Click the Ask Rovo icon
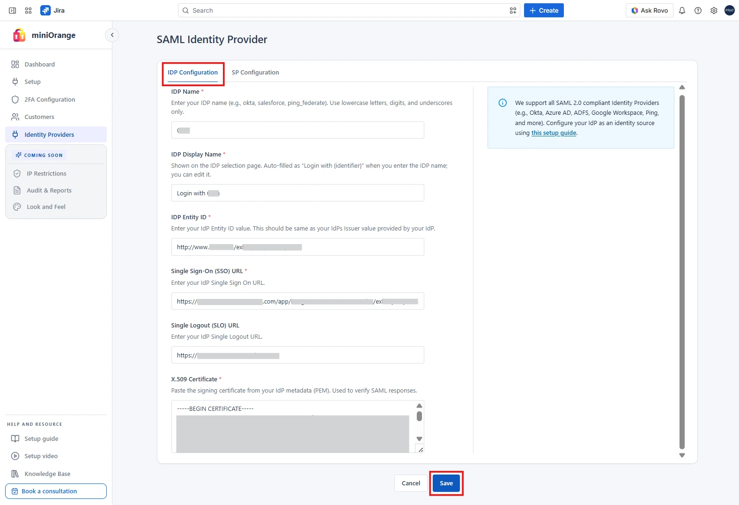 (x=635, y=10)
